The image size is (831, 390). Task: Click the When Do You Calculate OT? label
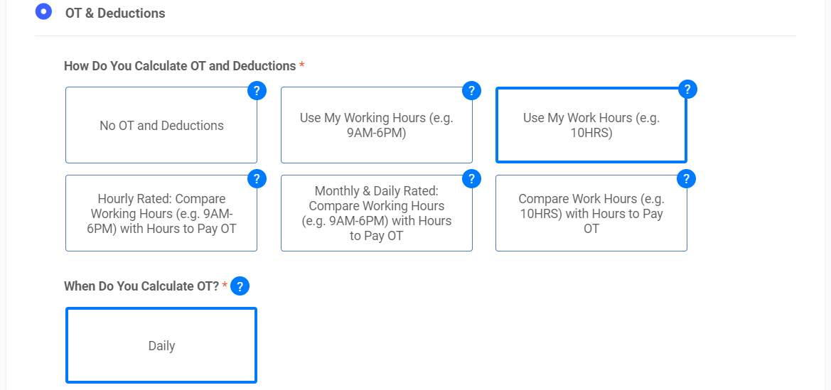click(x=141, y=286)
